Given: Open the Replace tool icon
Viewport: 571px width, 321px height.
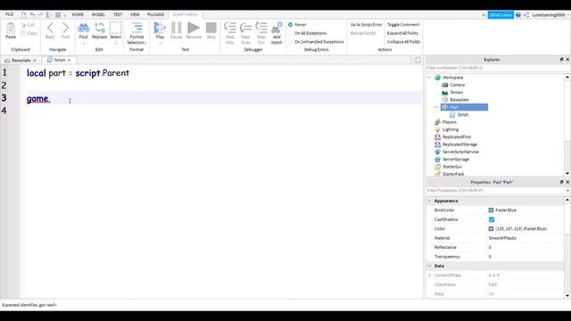Looking at the screenshot, I should [99, 28].
